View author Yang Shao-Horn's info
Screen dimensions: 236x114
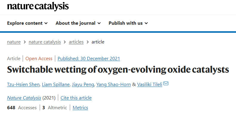click(113, 85)
